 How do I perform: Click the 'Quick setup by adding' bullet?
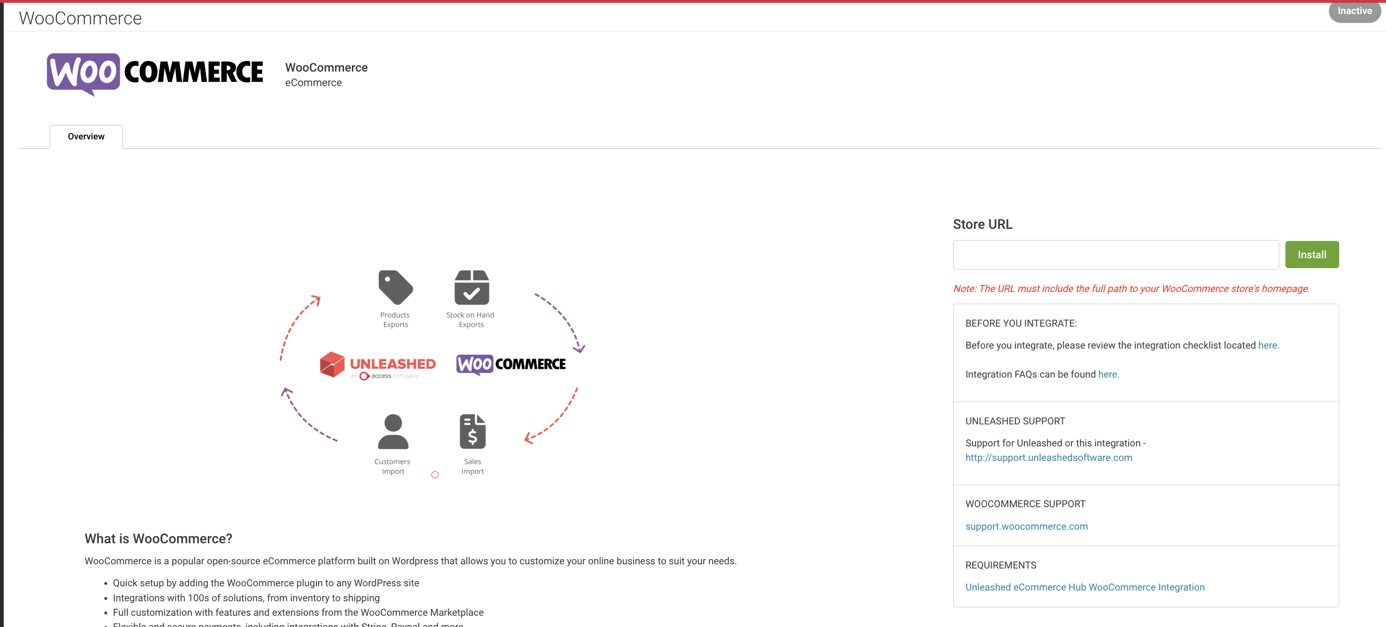tap(266, 583)
